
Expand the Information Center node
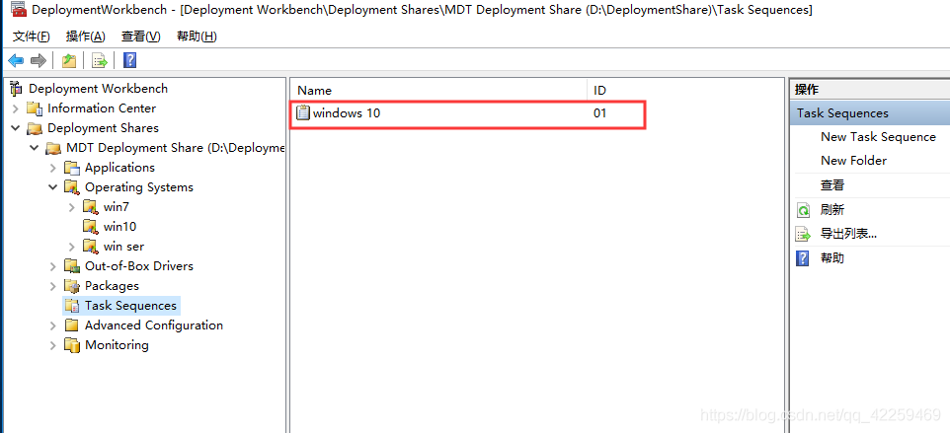(16, 108)
